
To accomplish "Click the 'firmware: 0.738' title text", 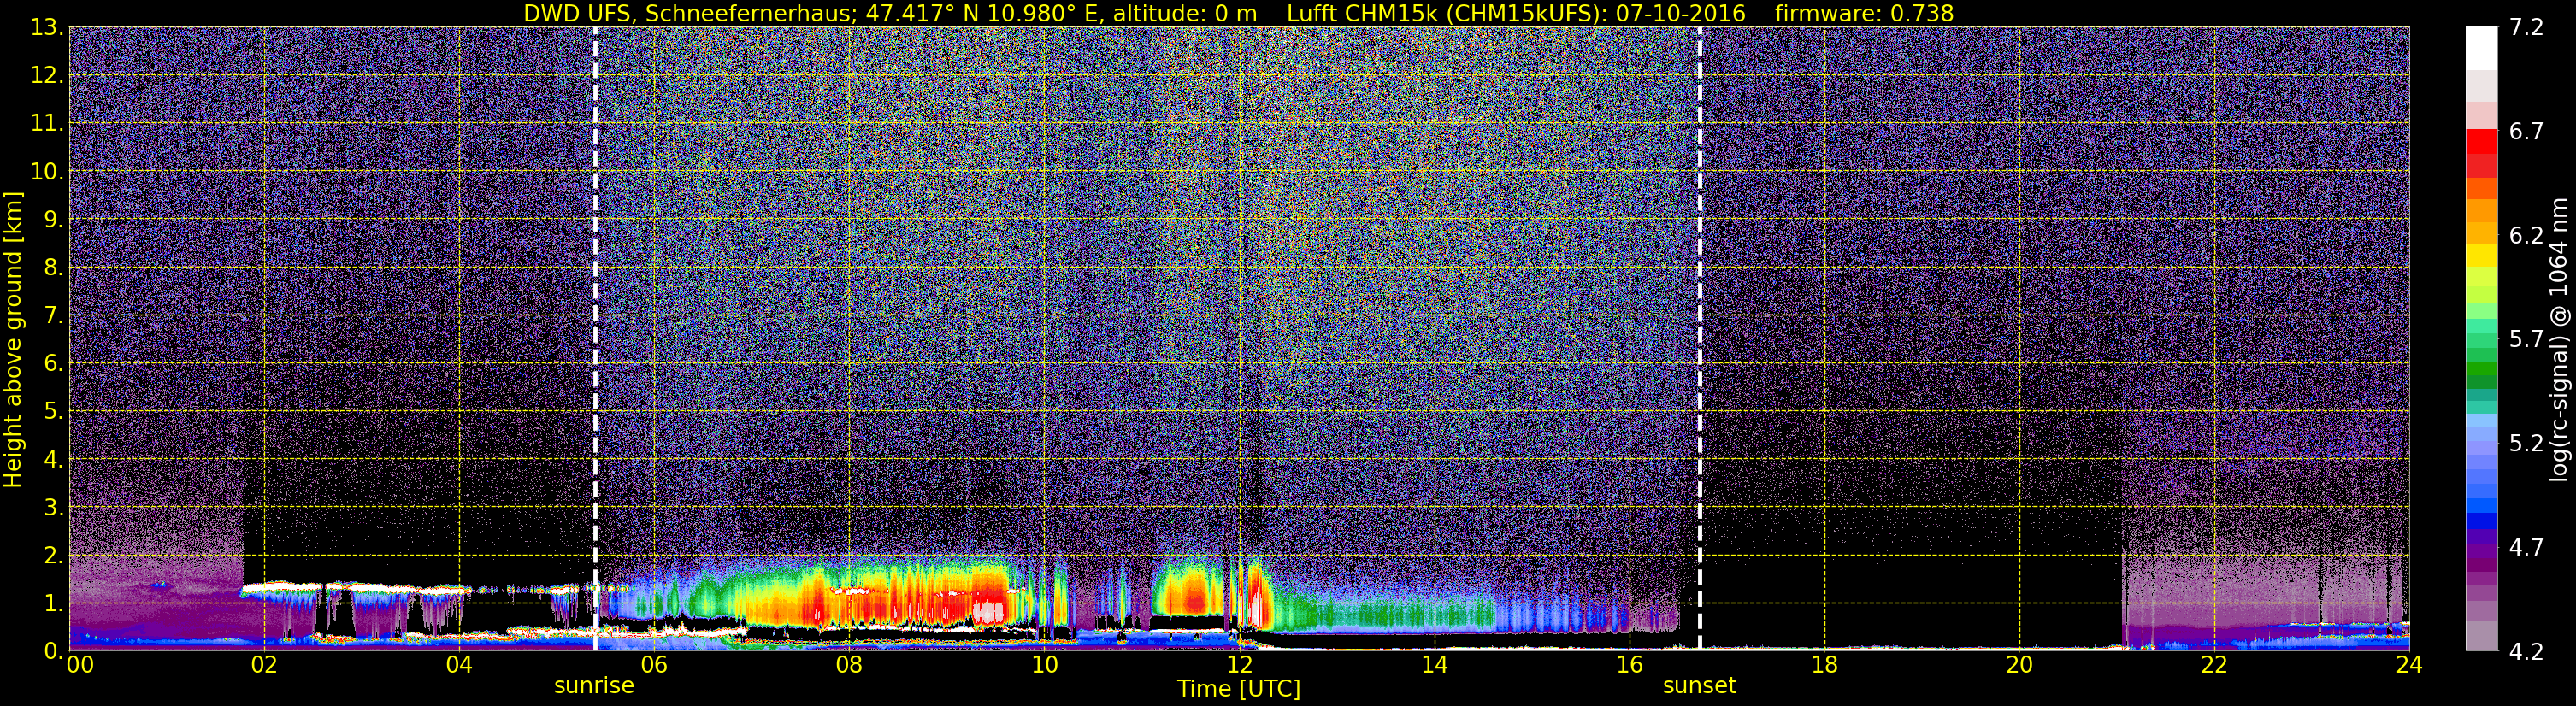I will pos(1864,13).
